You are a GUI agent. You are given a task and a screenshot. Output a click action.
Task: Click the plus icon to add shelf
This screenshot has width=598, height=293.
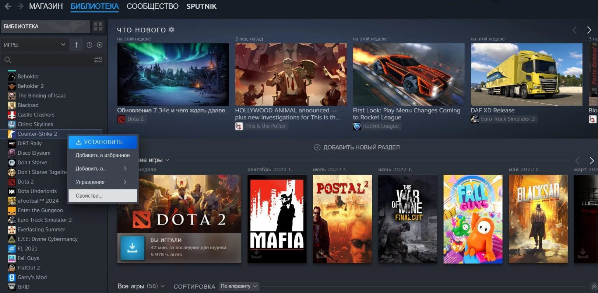(x=317, y=147)
